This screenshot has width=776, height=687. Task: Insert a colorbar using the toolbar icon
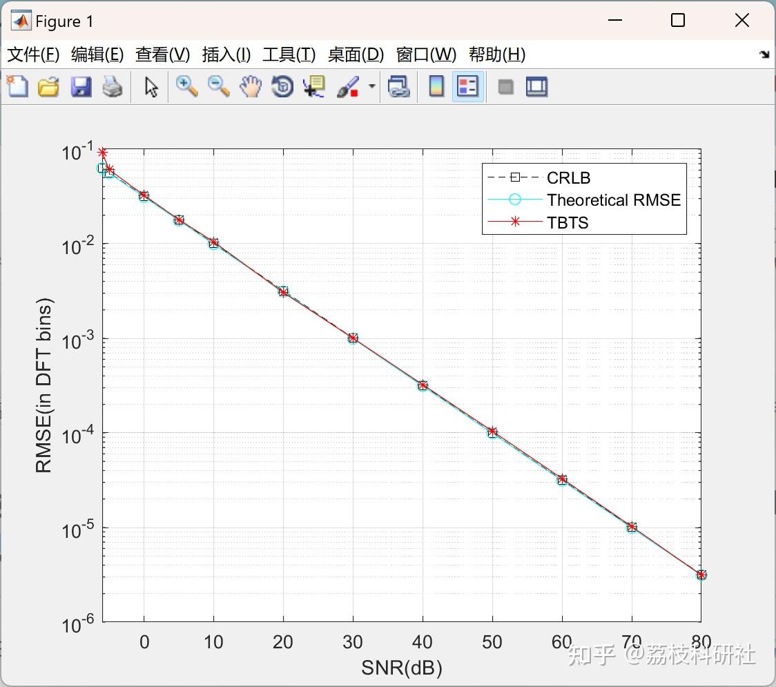[436, 86]
